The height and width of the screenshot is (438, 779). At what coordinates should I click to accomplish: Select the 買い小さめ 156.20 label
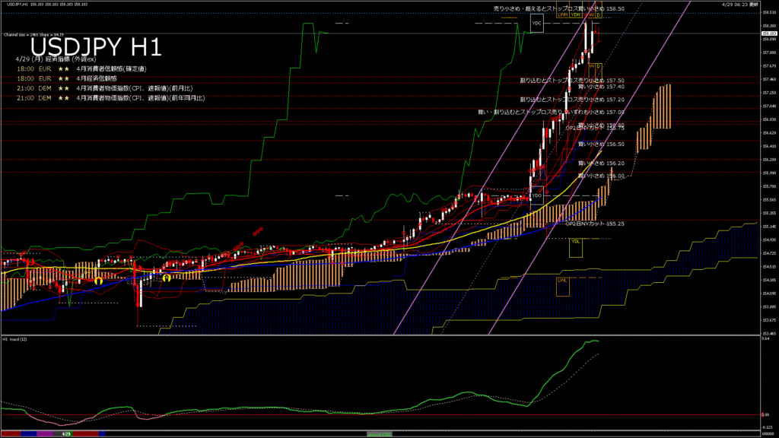click(601, 163)
